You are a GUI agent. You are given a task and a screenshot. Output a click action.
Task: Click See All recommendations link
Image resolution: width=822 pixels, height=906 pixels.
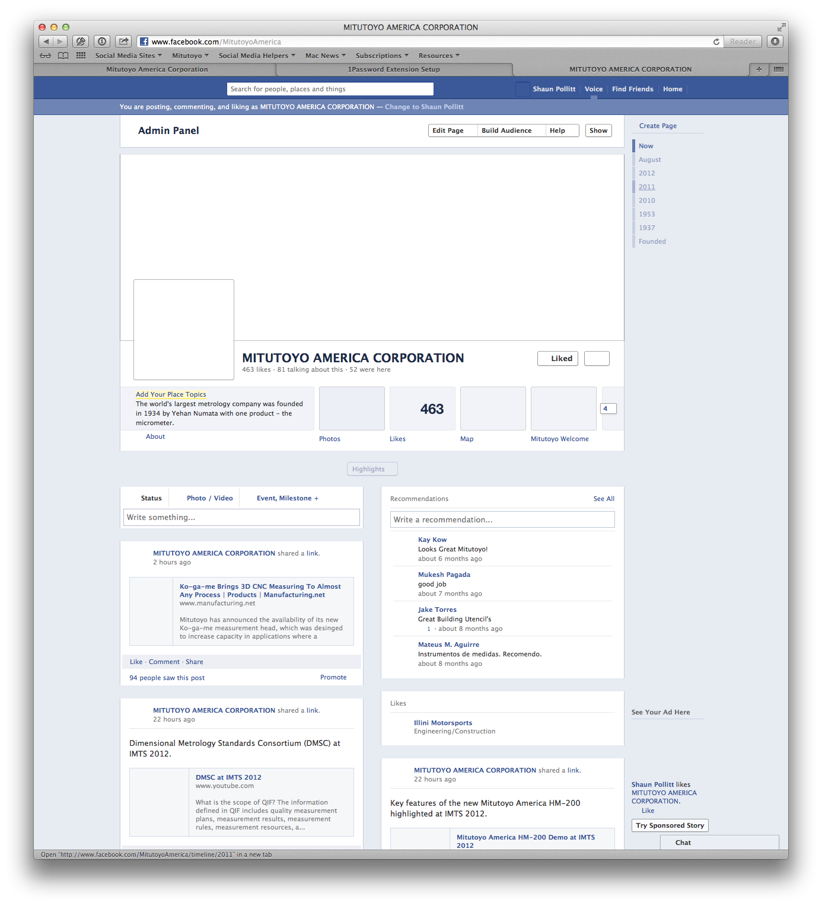tap(604, 499)
